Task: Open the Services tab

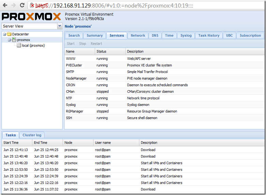Action: (x=117, y=35)
